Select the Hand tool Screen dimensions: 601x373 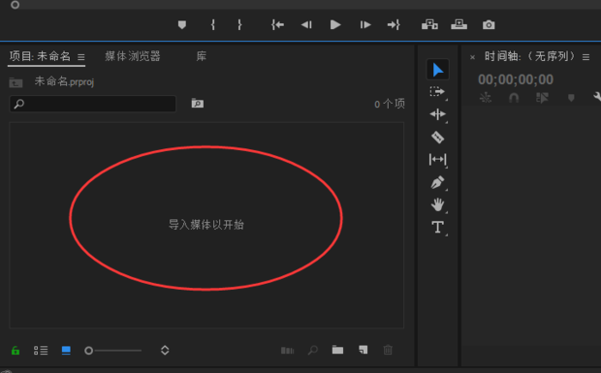coord(438,204)
